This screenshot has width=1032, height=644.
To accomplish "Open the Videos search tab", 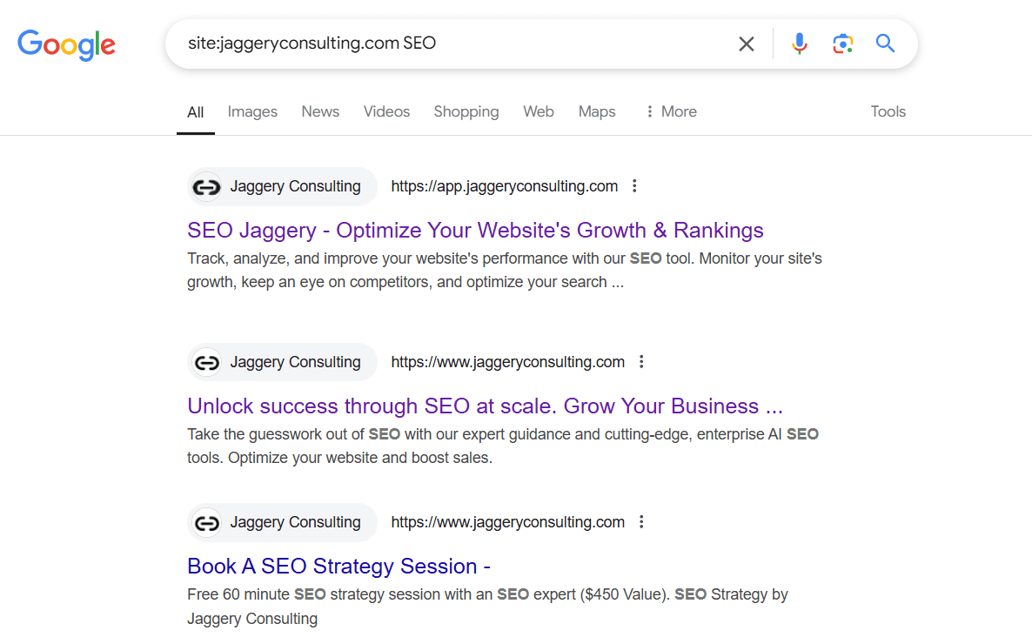I will coord(385,111).
